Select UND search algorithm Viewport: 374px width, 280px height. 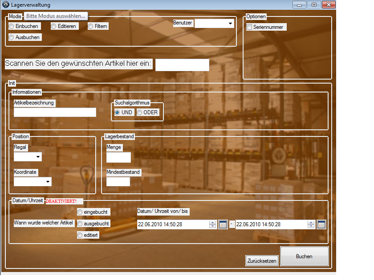click(118, 112)
